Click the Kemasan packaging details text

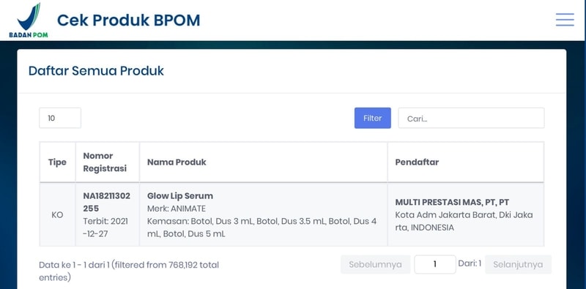point(262,228)
